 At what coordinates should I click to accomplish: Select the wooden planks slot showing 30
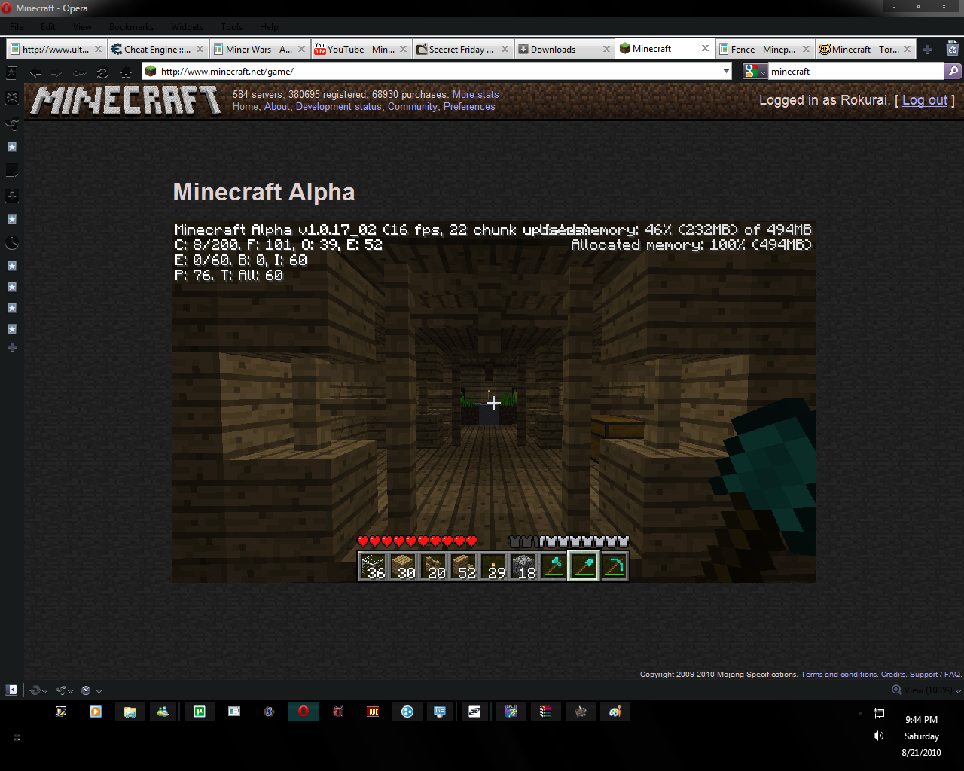[x=403, y=566]
